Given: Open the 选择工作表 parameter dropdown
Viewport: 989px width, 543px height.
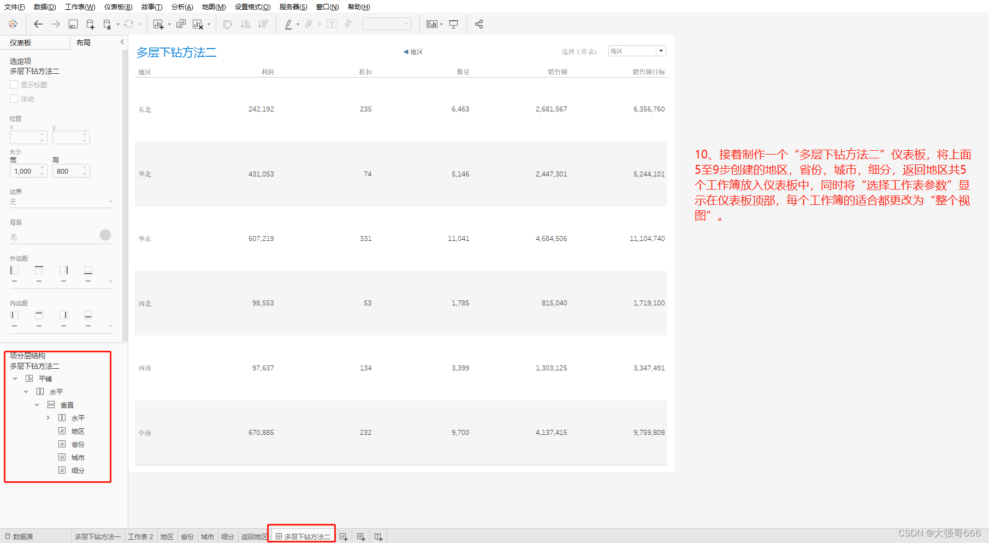Looking at the screenshot, I should click(x=661, y=51).
